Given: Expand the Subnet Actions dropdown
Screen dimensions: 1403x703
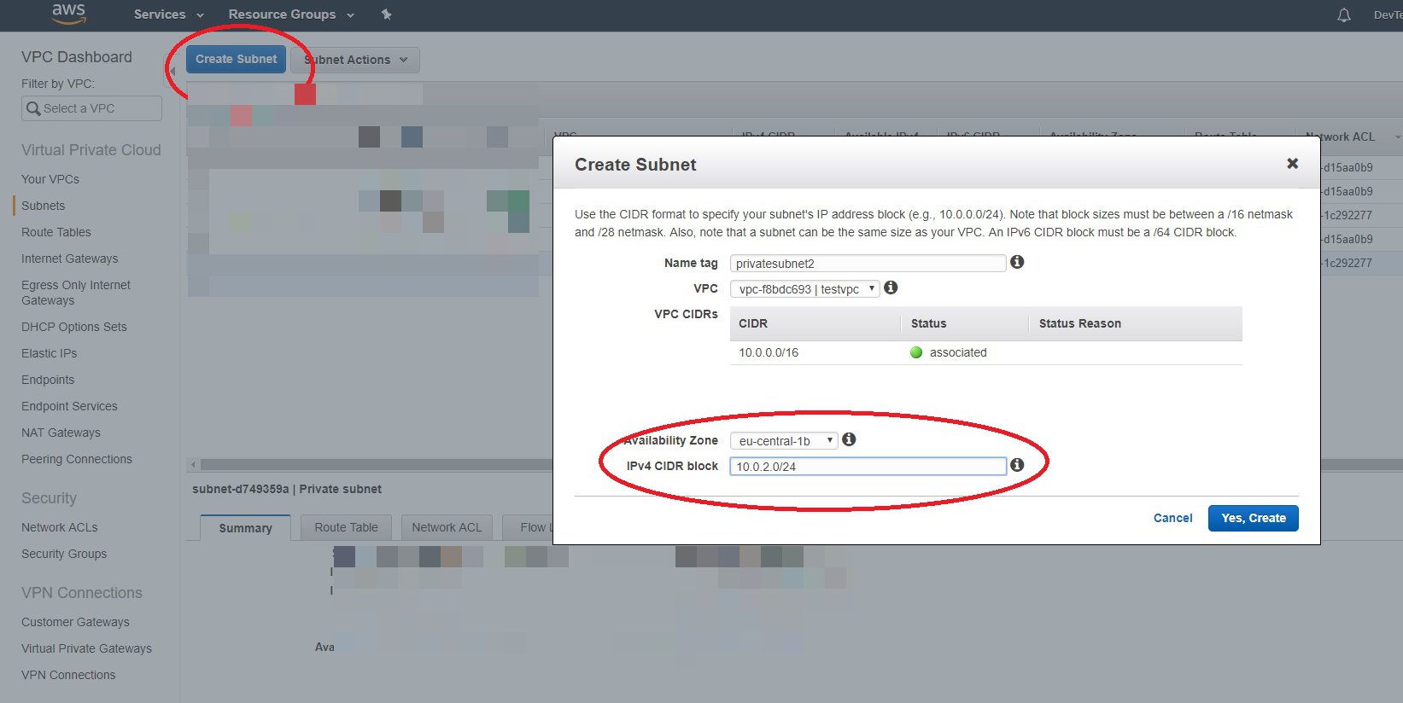Looking at the screenshot, I should tap(355, 60).
